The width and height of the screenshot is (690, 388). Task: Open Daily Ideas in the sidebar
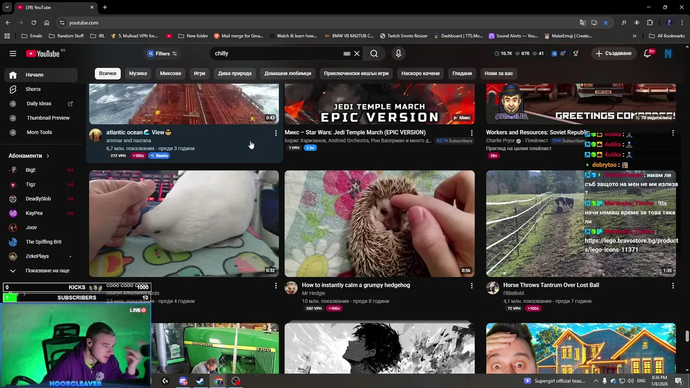point(41,103)
